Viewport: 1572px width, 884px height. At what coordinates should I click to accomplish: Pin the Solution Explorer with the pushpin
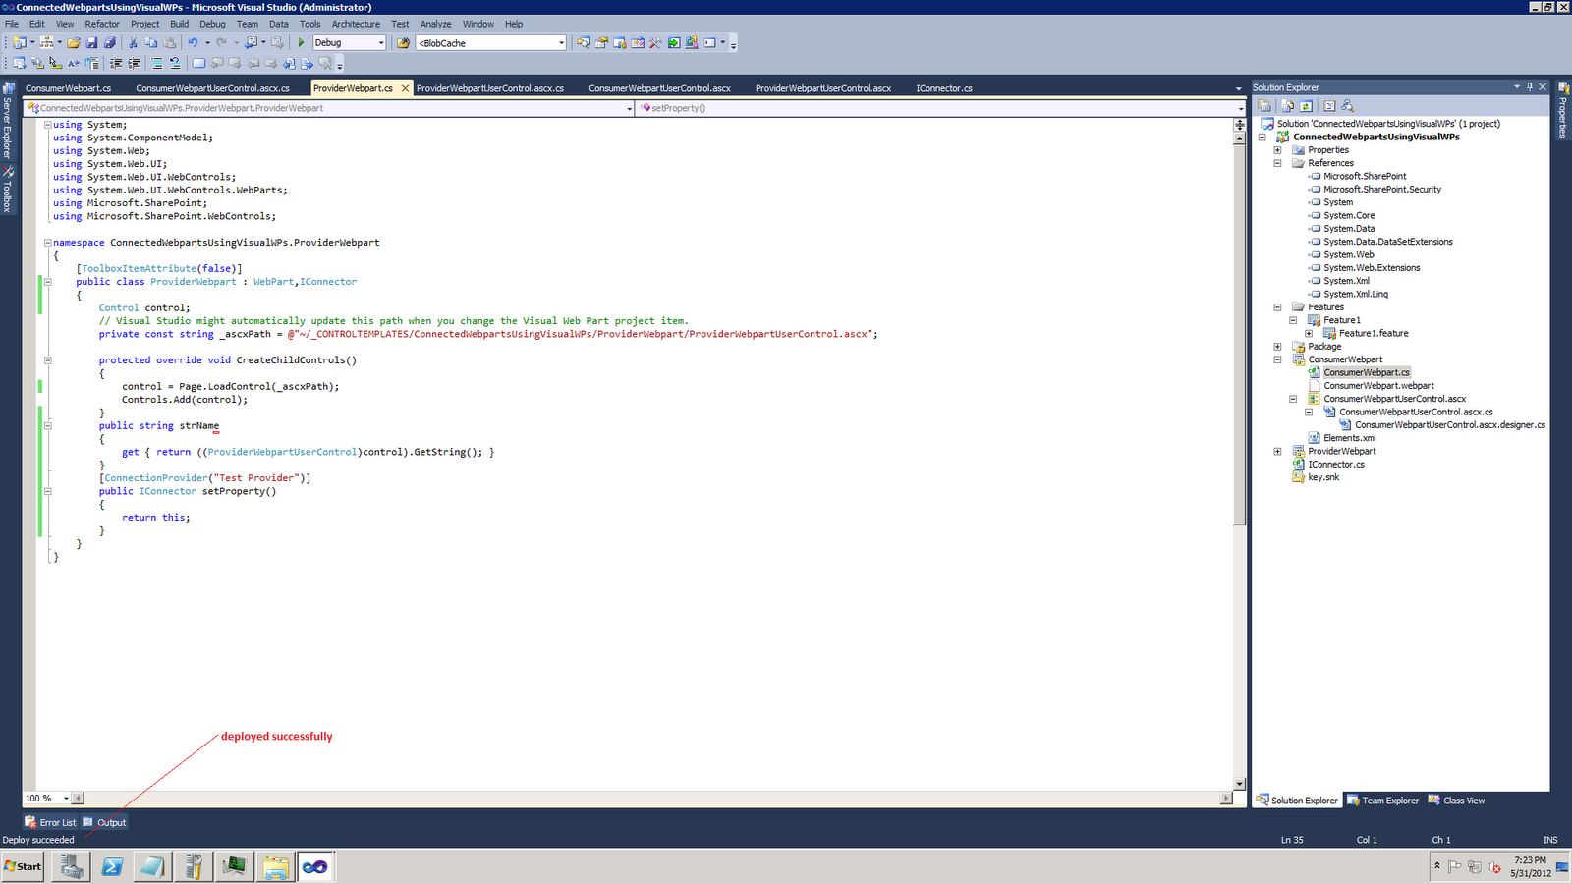[1530, 87]
